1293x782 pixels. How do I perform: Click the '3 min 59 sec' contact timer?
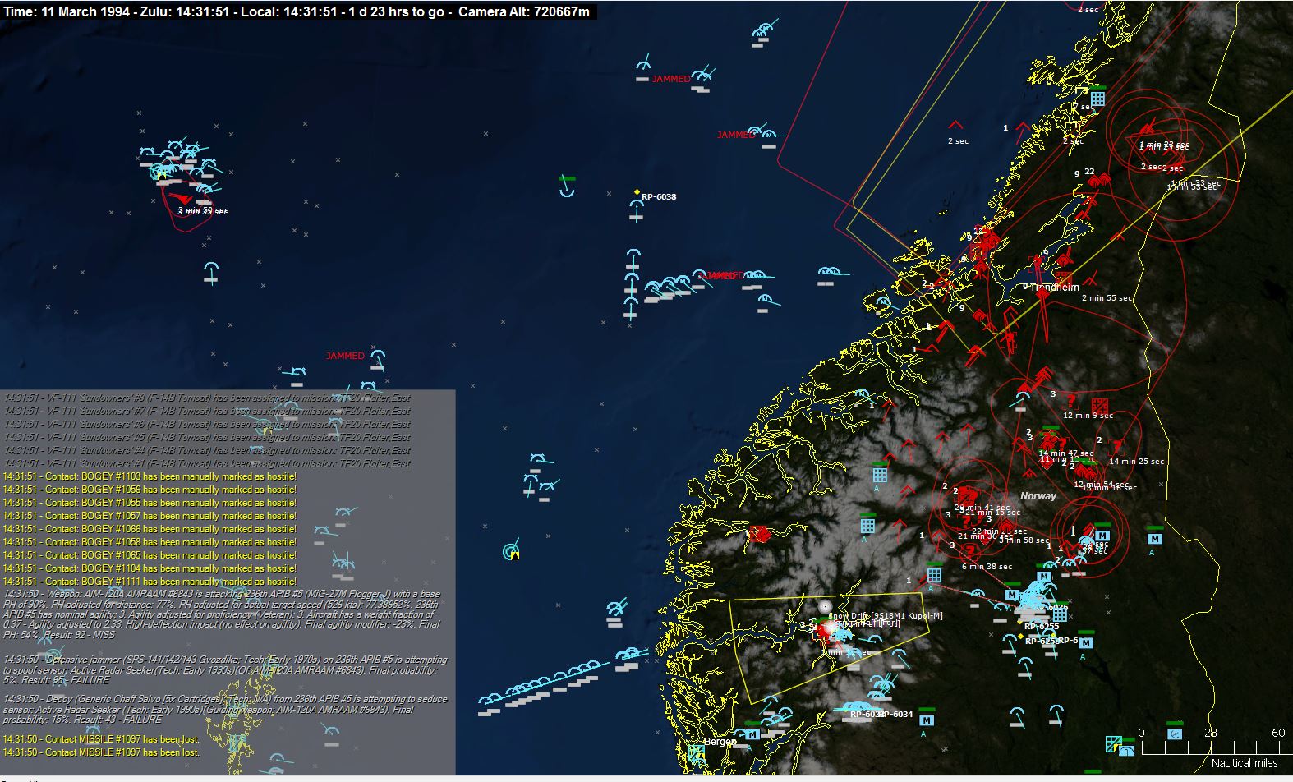coord(203,211)
